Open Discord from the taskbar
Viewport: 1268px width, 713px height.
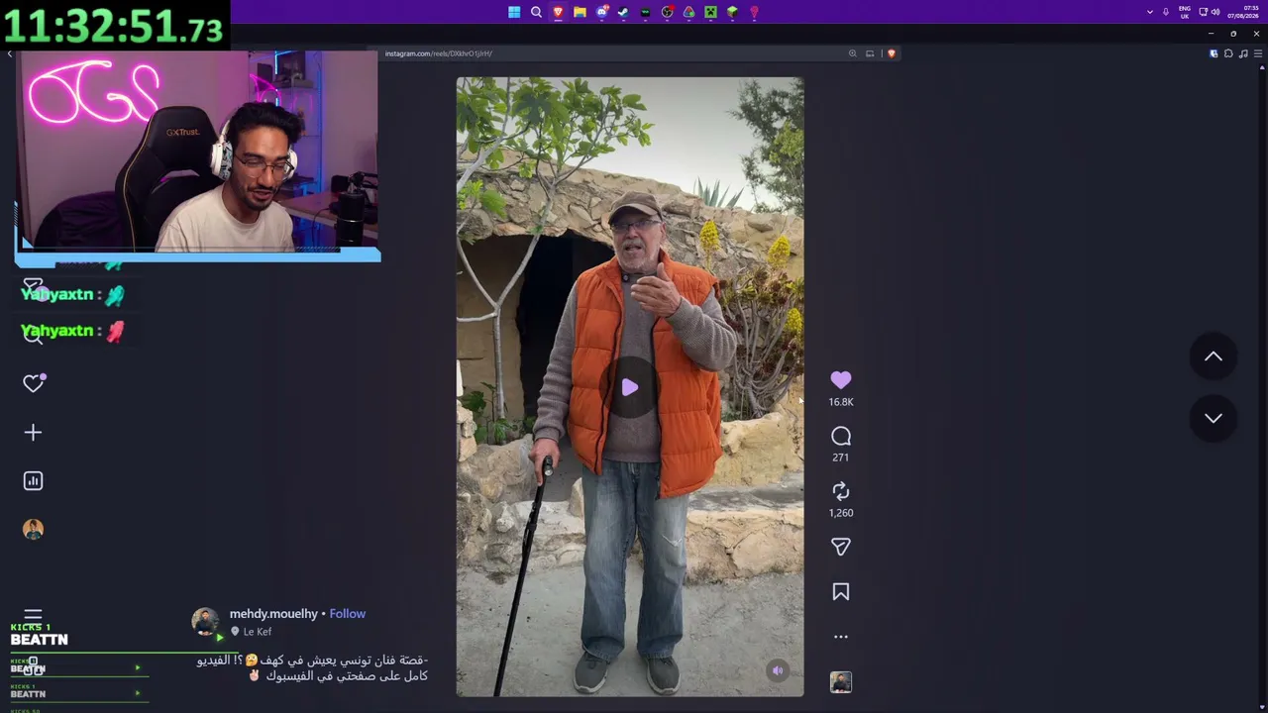point(601,12)
